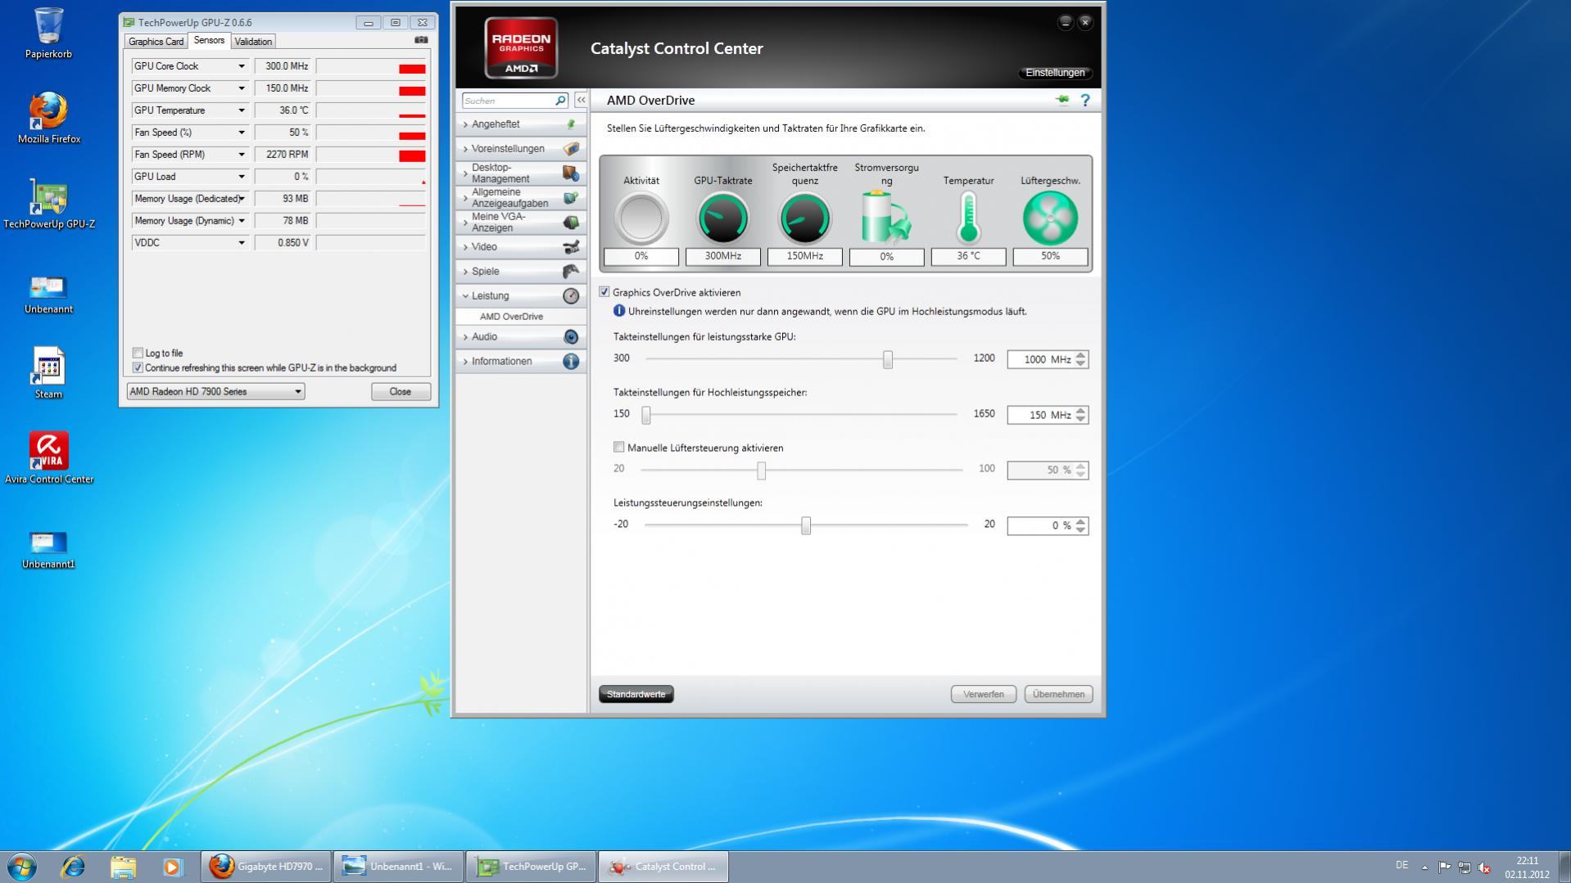Open the GPU Memory Clock sensor dropdown
The height and width of the screenshot is (883, 1571).
point(242,88)
